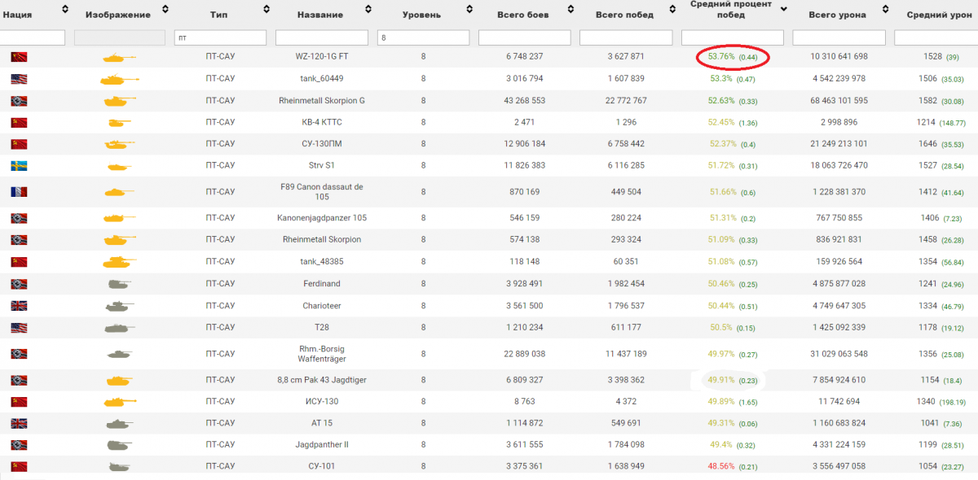
Task: Select the tank_48385 name cell
Action: coord(321,262)
